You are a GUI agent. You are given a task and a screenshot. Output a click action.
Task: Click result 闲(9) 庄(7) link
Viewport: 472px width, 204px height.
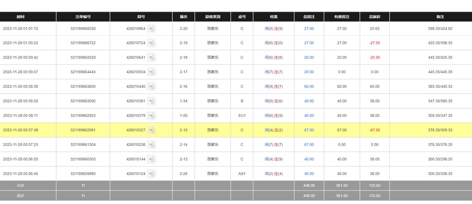click(x=274, y=86)
